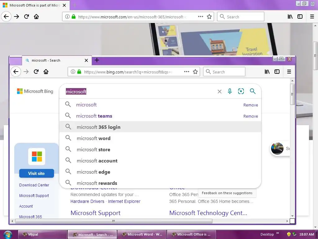Click Feedback on these suggestions
This screenshot has width=318, height=239.
click(227, 193)
